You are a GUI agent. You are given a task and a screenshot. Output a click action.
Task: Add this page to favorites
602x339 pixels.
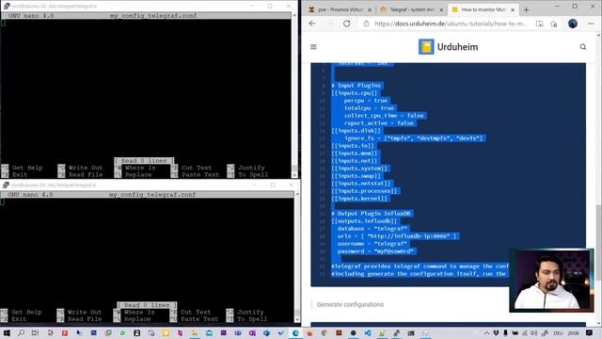click(554, 24)
